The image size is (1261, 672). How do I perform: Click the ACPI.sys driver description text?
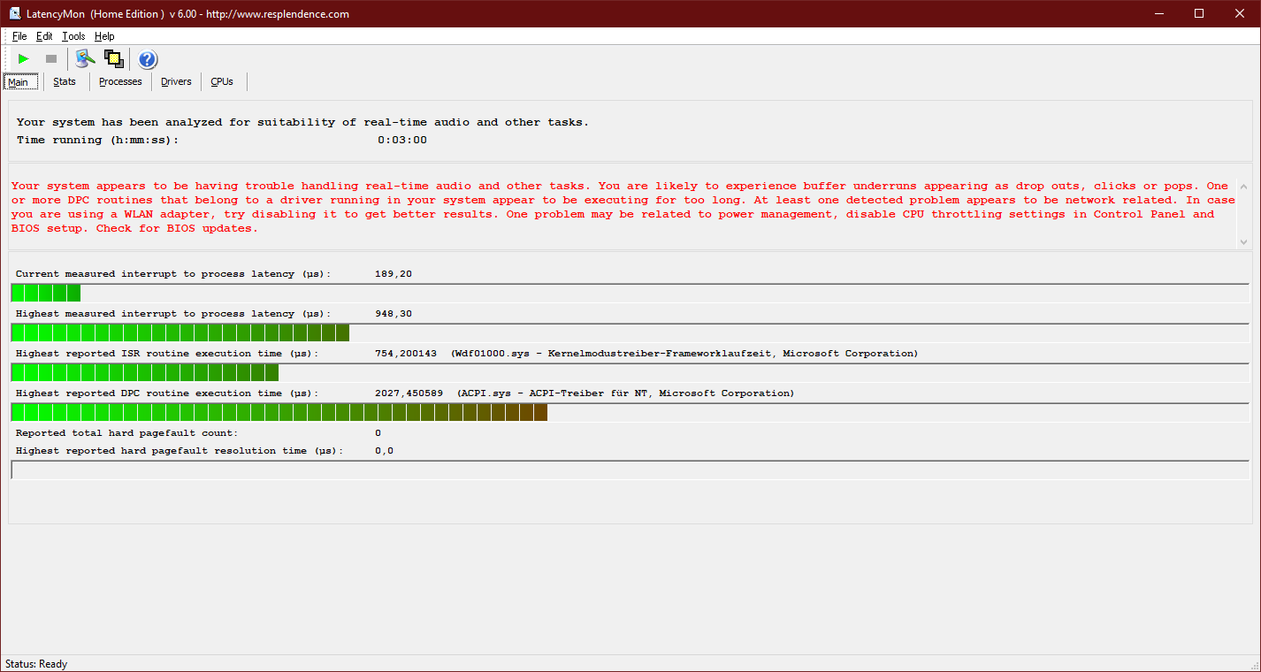pos(625,393)
